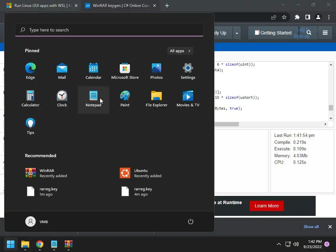Launch Calendar from pinned apps

[94, 71]
